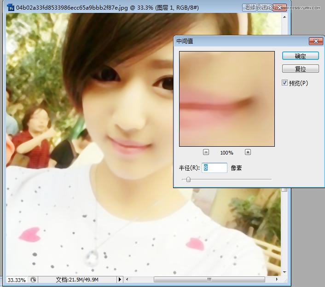This screenshot has height=287, width=325.
Task: Click the filter preview thumbnail of lips
Action: [x=227, y=99]
